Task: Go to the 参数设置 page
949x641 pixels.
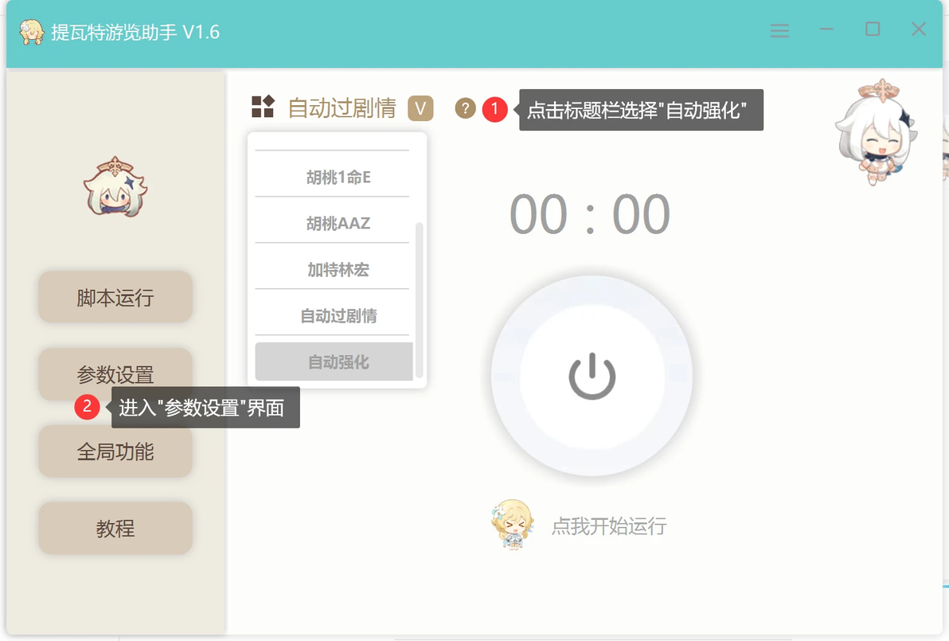Action: click(115, 374)
